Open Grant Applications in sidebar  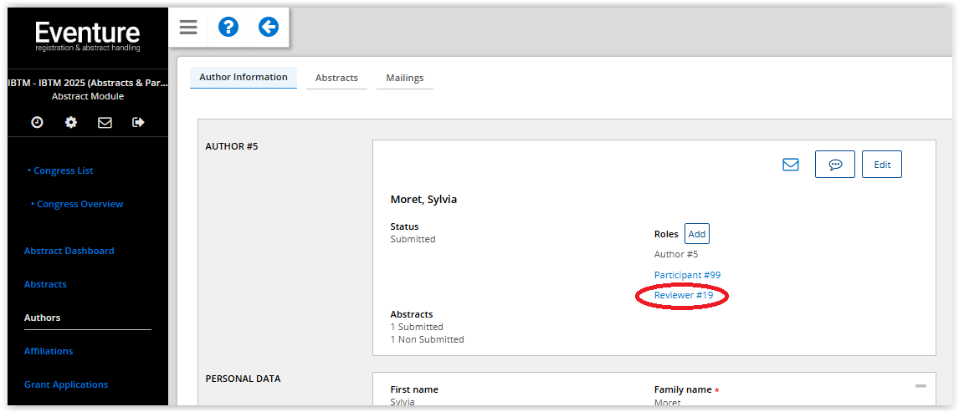66,384
